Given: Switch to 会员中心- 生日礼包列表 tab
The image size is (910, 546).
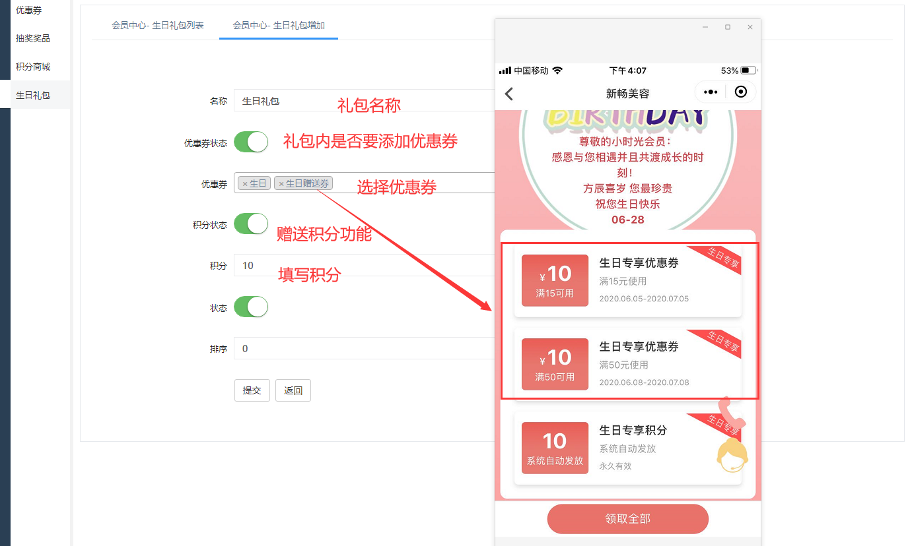Looking at the screenshot, I should [x=158, y=26].
